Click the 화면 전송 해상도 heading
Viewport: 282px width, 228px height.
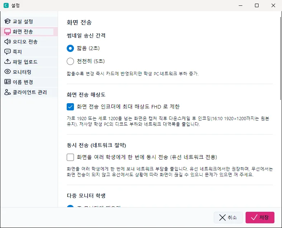pyautogui.click(x=86, y=95)
